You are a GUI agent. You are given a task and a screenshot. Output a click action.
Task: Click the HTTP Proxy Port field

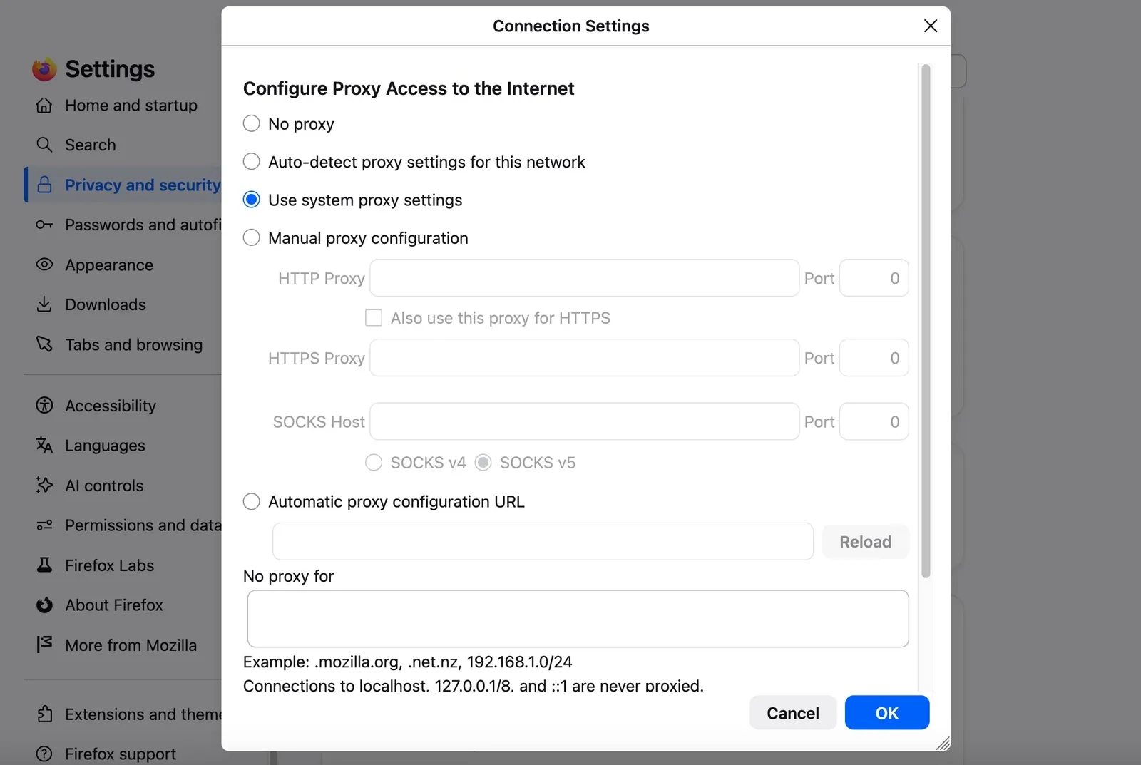874,278
